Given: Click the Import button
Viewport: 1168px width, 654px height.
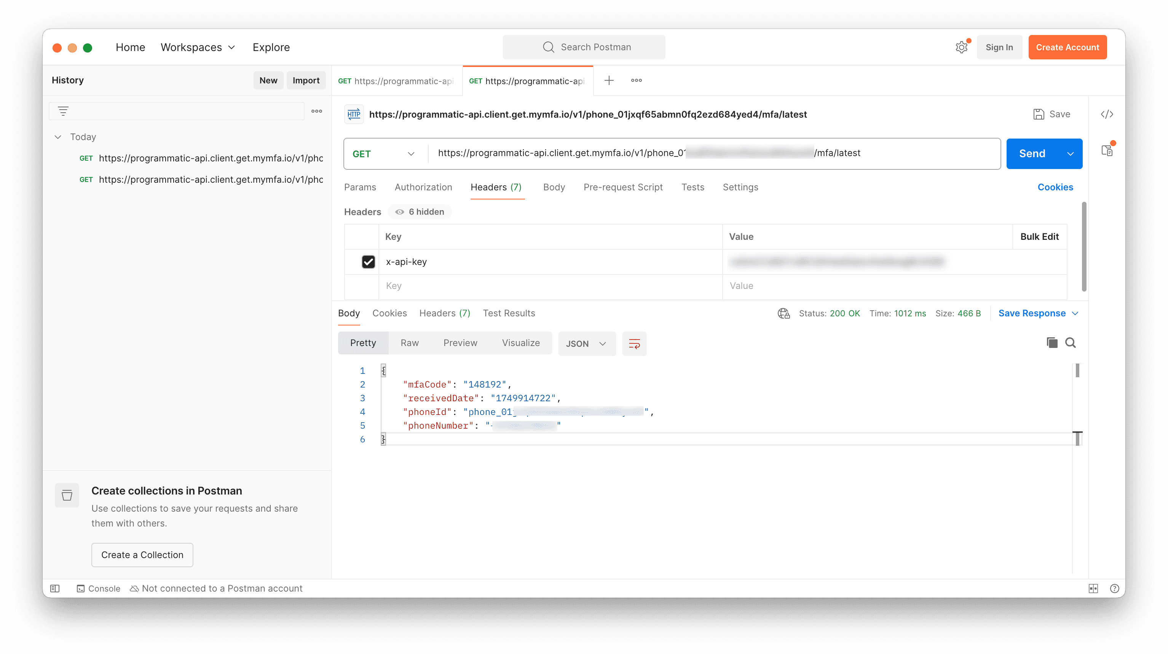Looking at the screenshot, I should (306, 80).
